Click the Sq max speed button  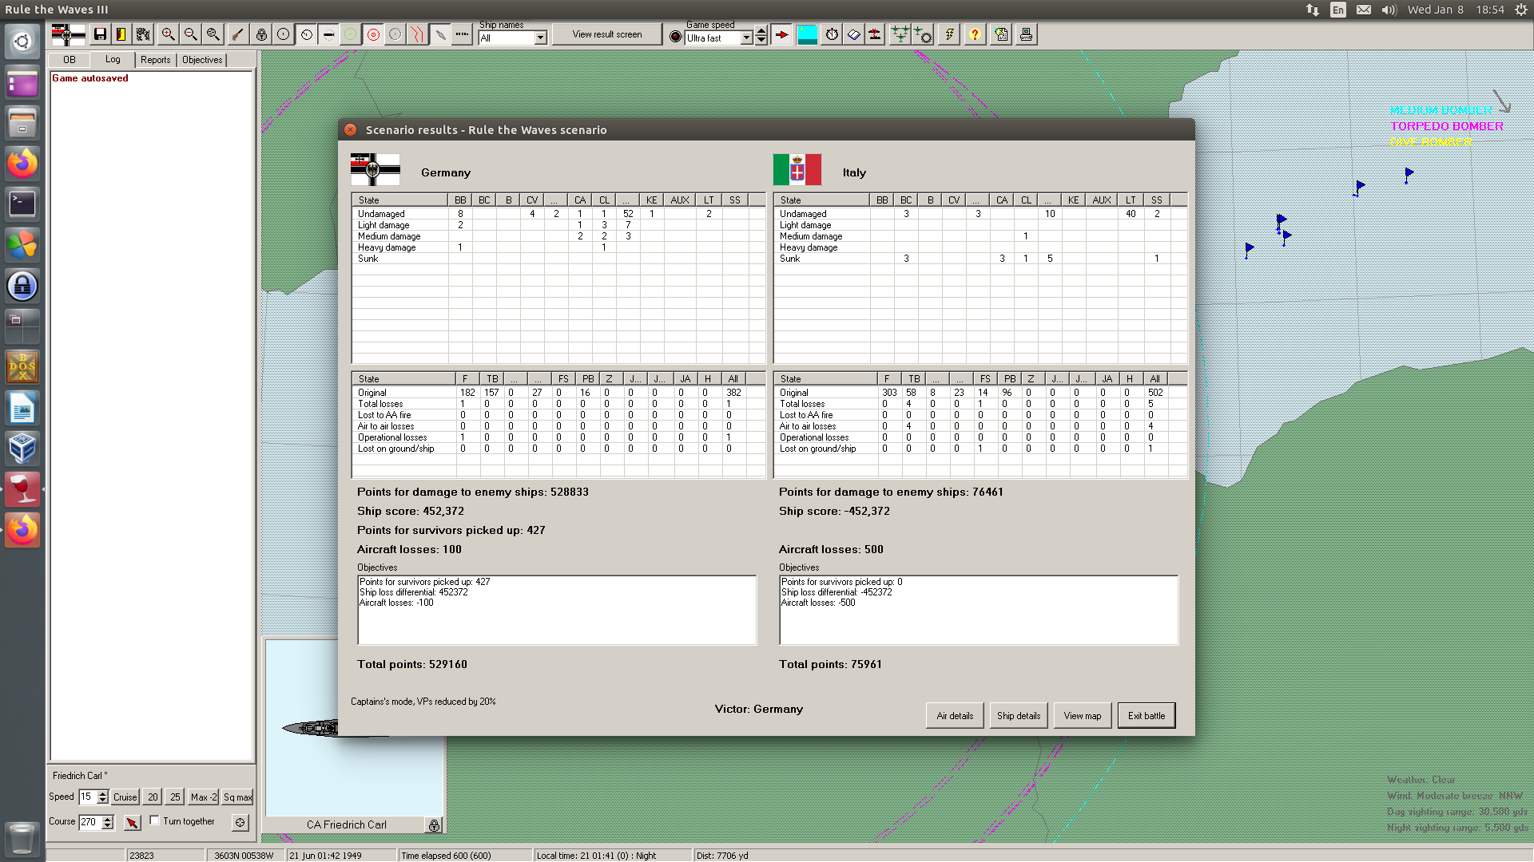(237, 797)
